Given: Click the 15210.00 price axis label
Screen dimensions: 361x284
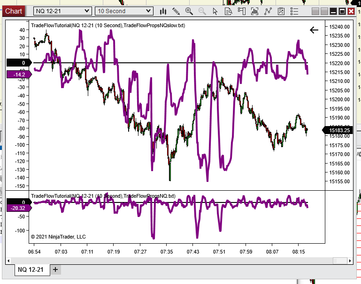Looking at the screenshot, I should [339, 82].
